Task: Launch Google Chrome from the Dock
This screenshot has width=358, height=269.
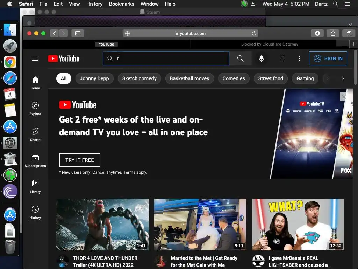Action: click(10, 62)
